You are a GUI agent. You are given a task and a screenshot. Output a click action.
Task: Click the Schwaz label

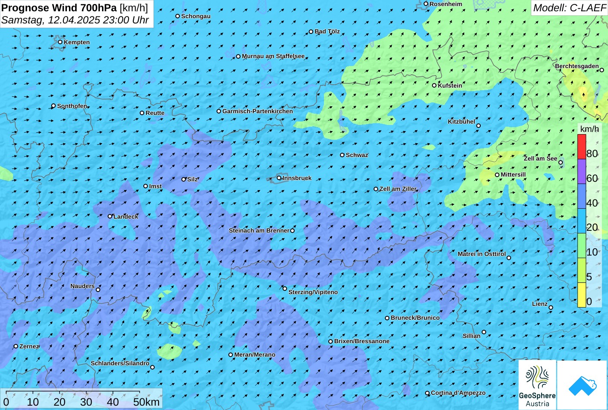tap(357, 155)
